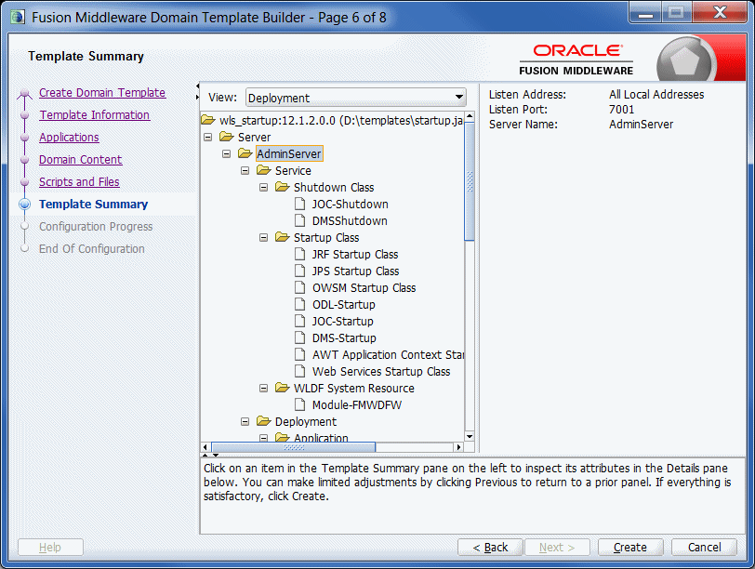Click the Shutdown Class folder icon
This screenshot has height=569, width=755.
(282, 187)
